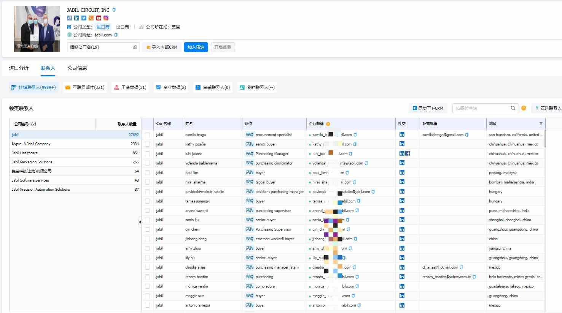Tick the checkbox for lily su
The width and height of the screenshot is (562, 313).
coord(147,258)
